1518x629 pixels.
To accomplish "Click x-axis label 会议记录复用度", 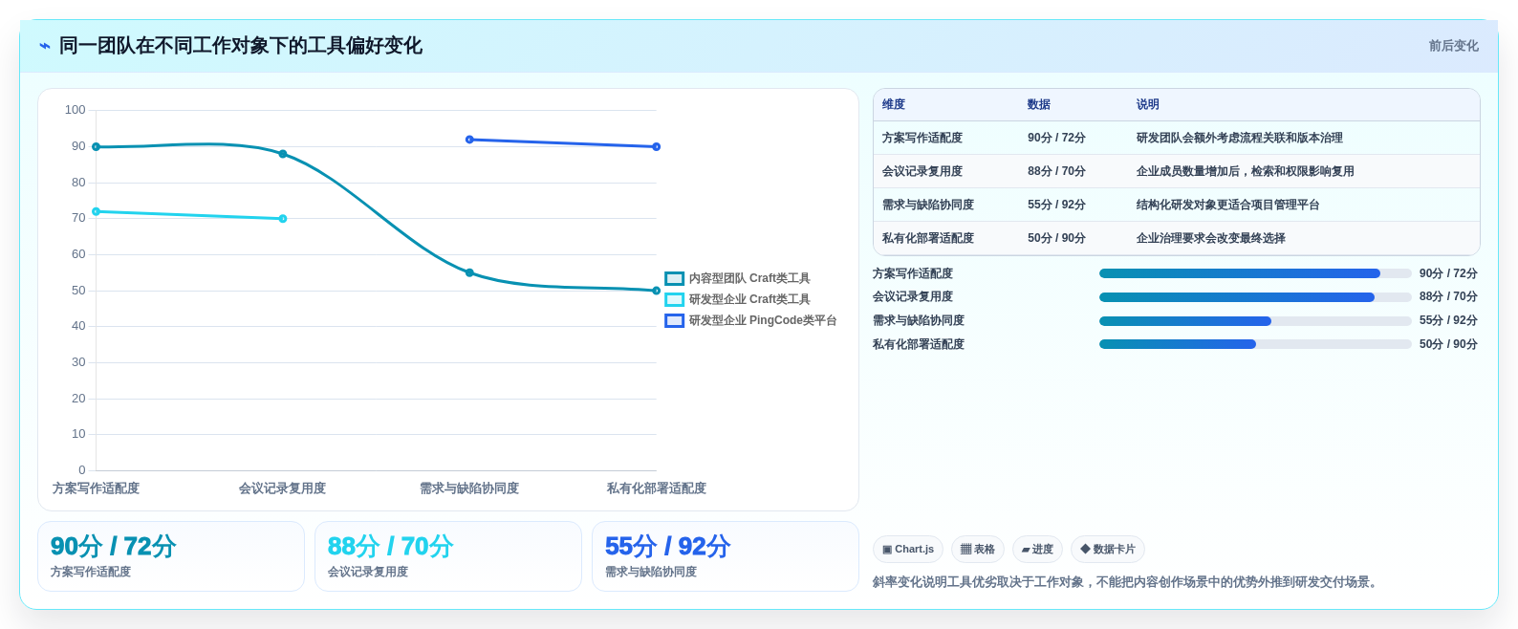I will coord(283,488).
